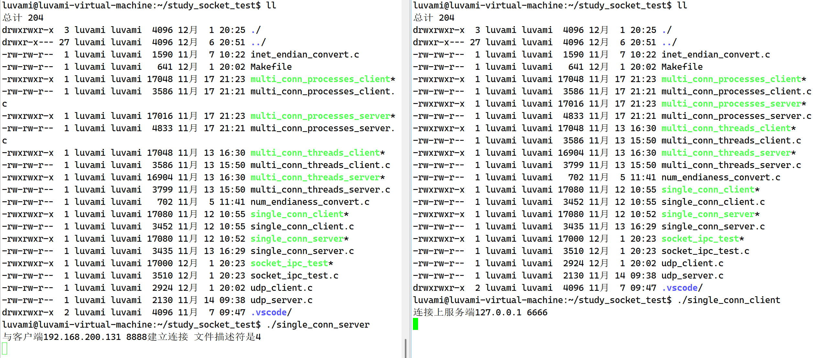Click udp_client.c in the right pane

point(692,263)
